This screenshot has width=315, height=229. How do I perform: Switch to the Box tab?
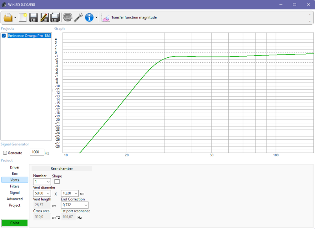[x=15, y=174]
